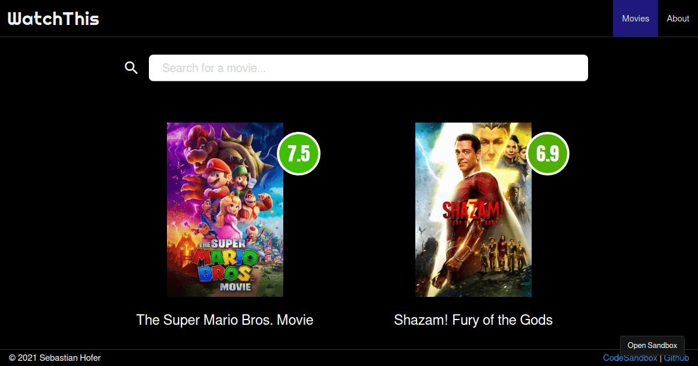
Task: Click the SHAZAM! logo on the poster
Action: (473, 213)
